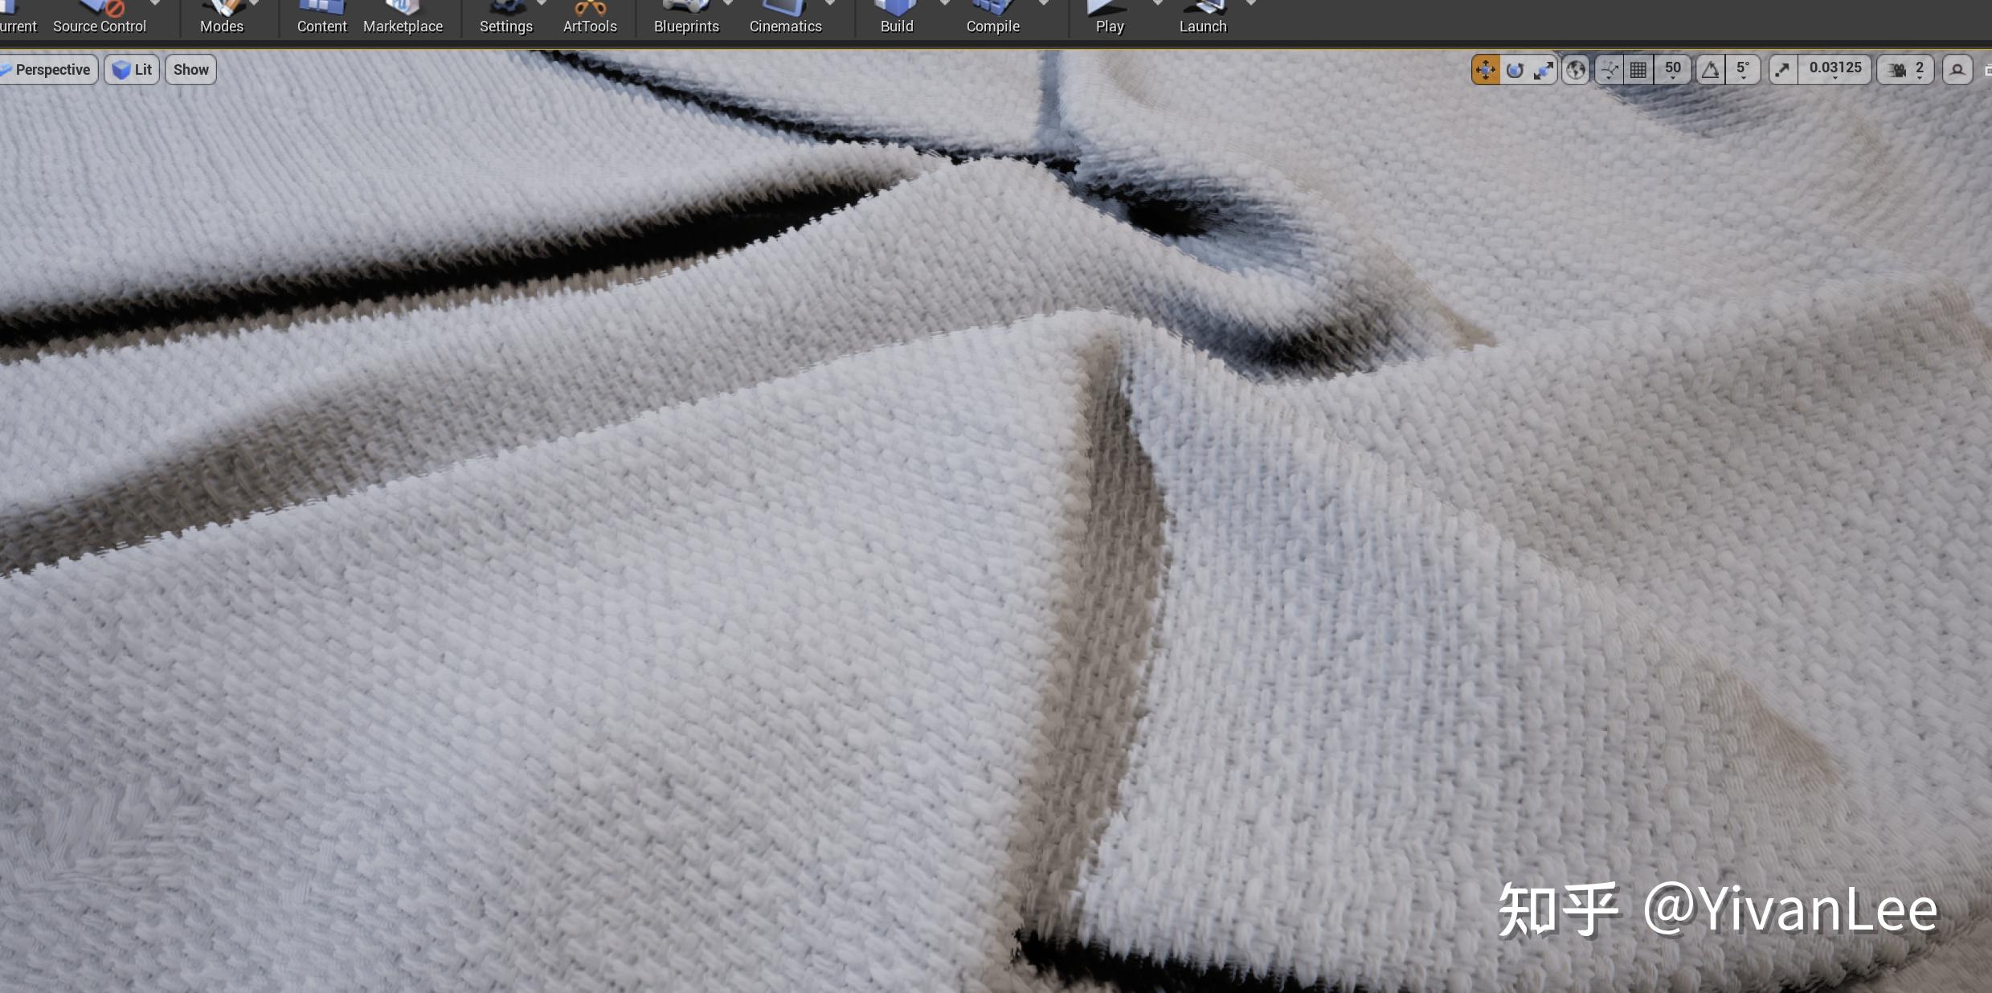This screenshot has height=993, width=1992.
Task: Toggle rotation angle snapping
Action: [x=1710, y=70]
